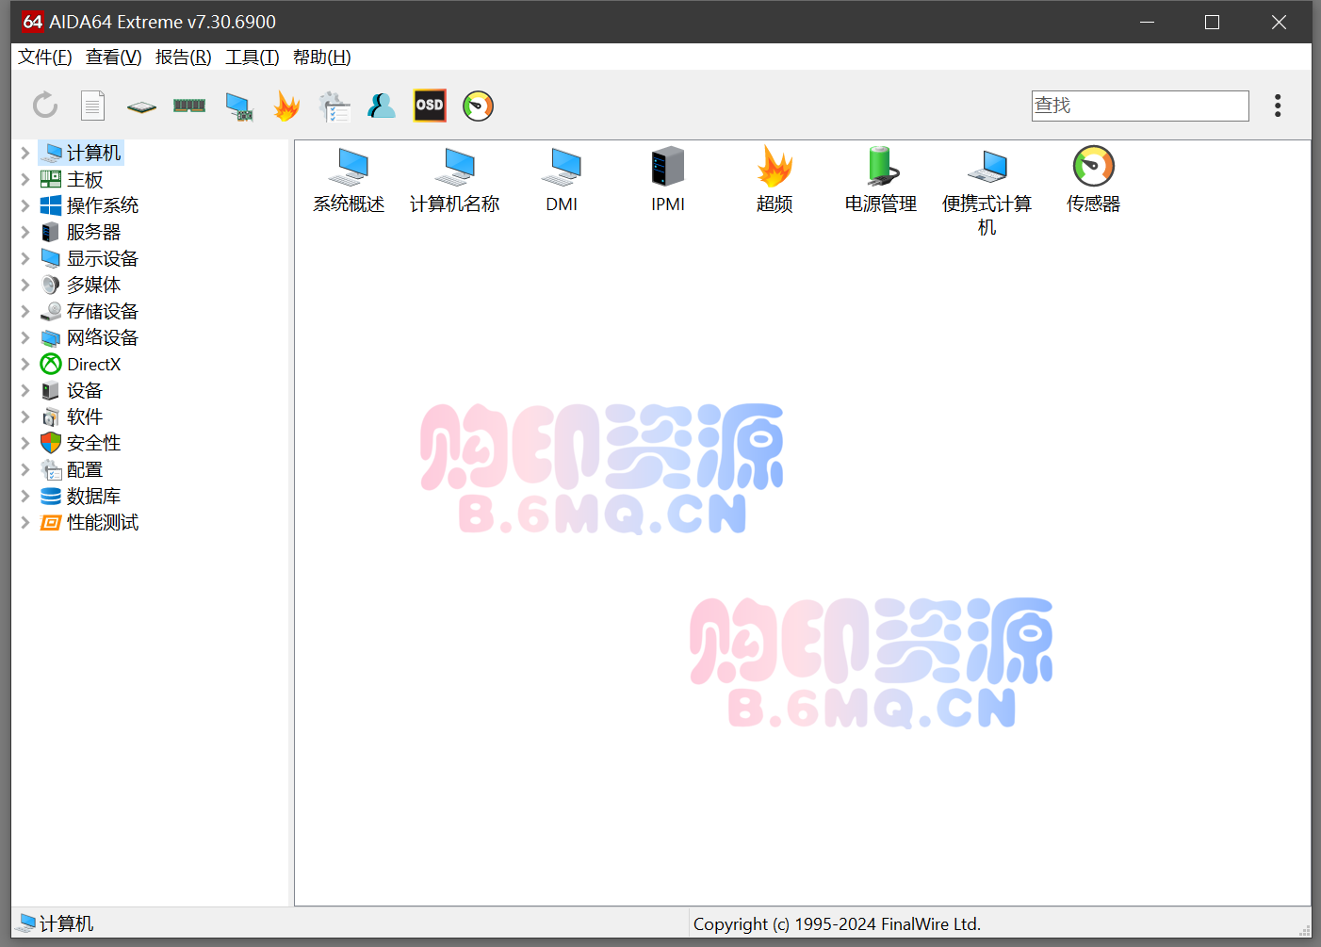
Task: Expand the 主板 tree arrow
Action: click(25, 179)
